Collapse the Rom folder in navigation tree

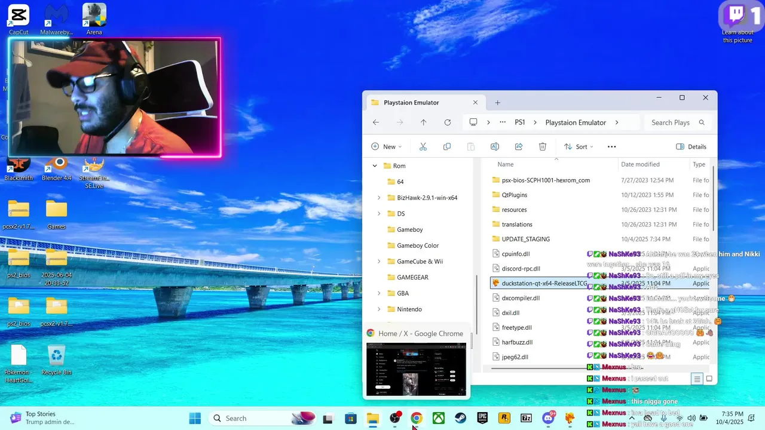tap(375, 166)
